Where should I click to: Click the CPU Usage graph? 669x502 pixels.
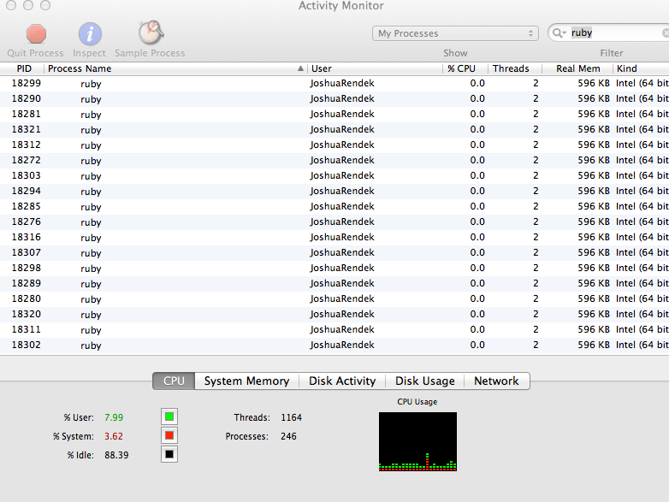click(417, 441)
